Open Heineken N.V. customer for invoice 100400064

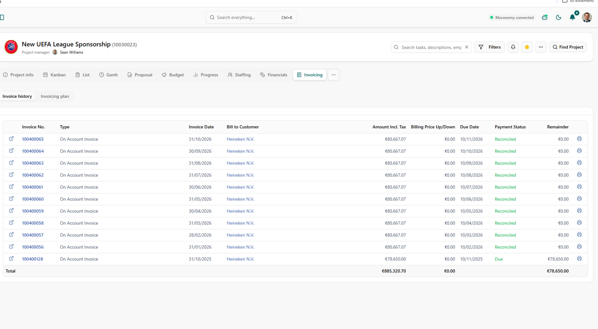click(x=240, y=151)
